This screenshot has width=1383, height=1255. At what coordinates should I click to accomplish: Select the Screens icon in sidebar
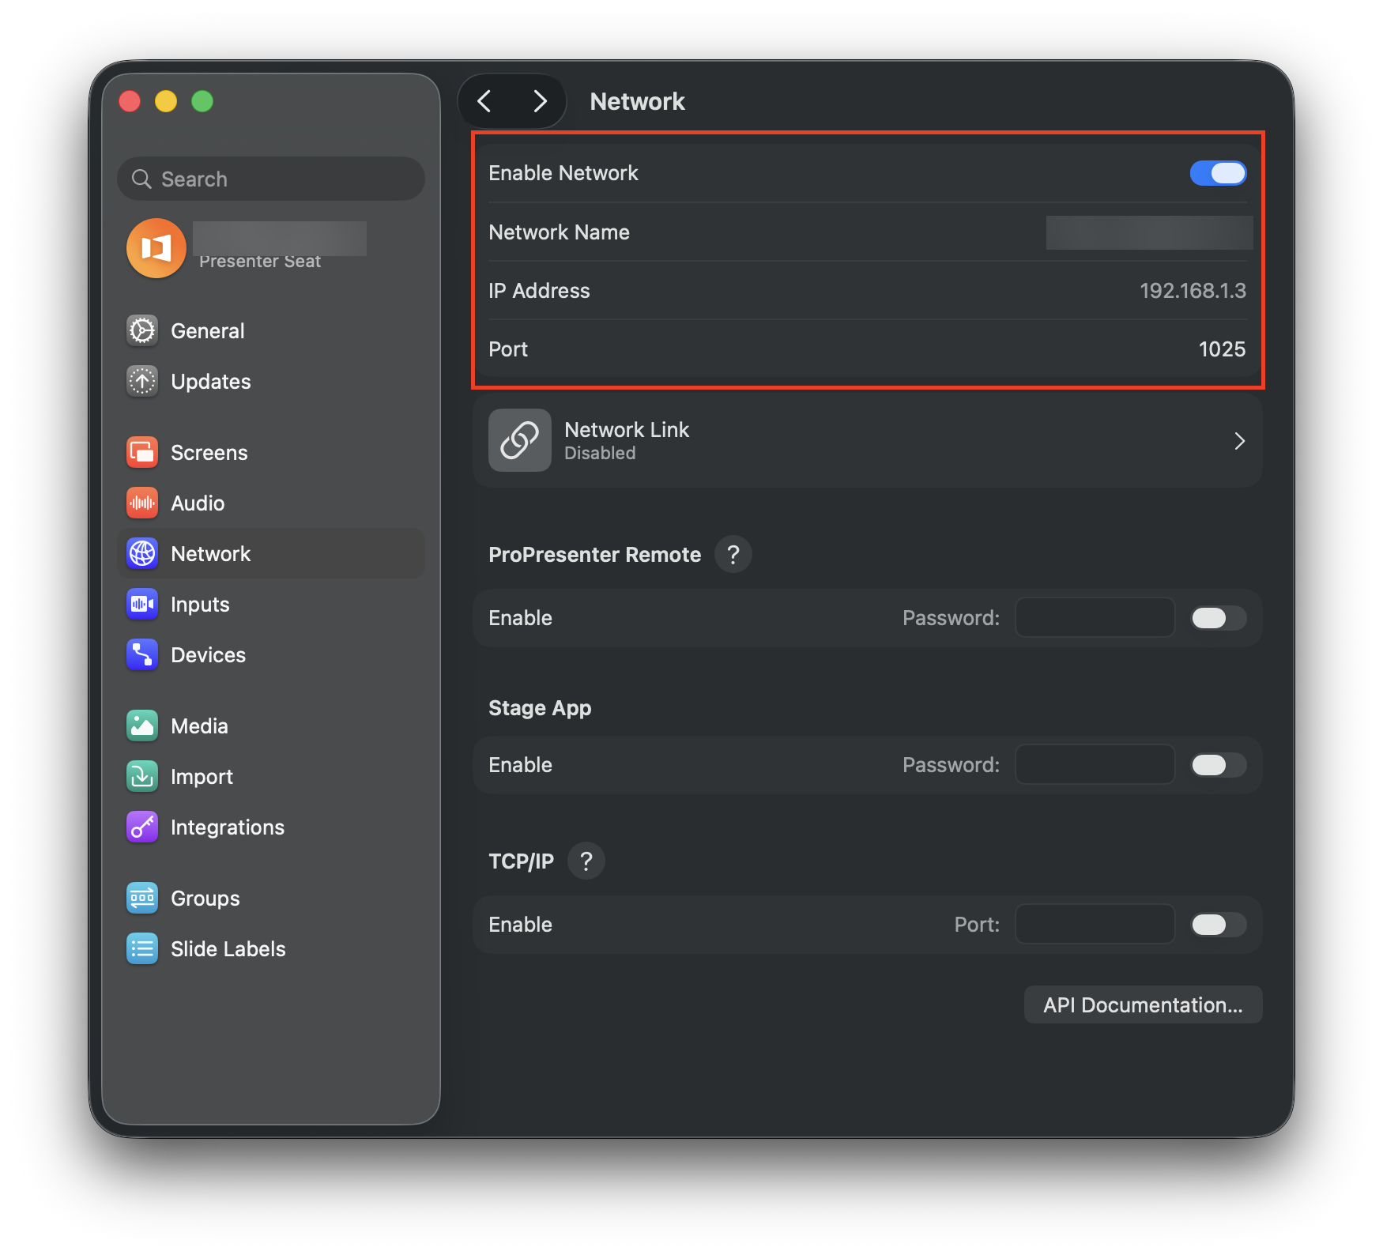[142, 452]
